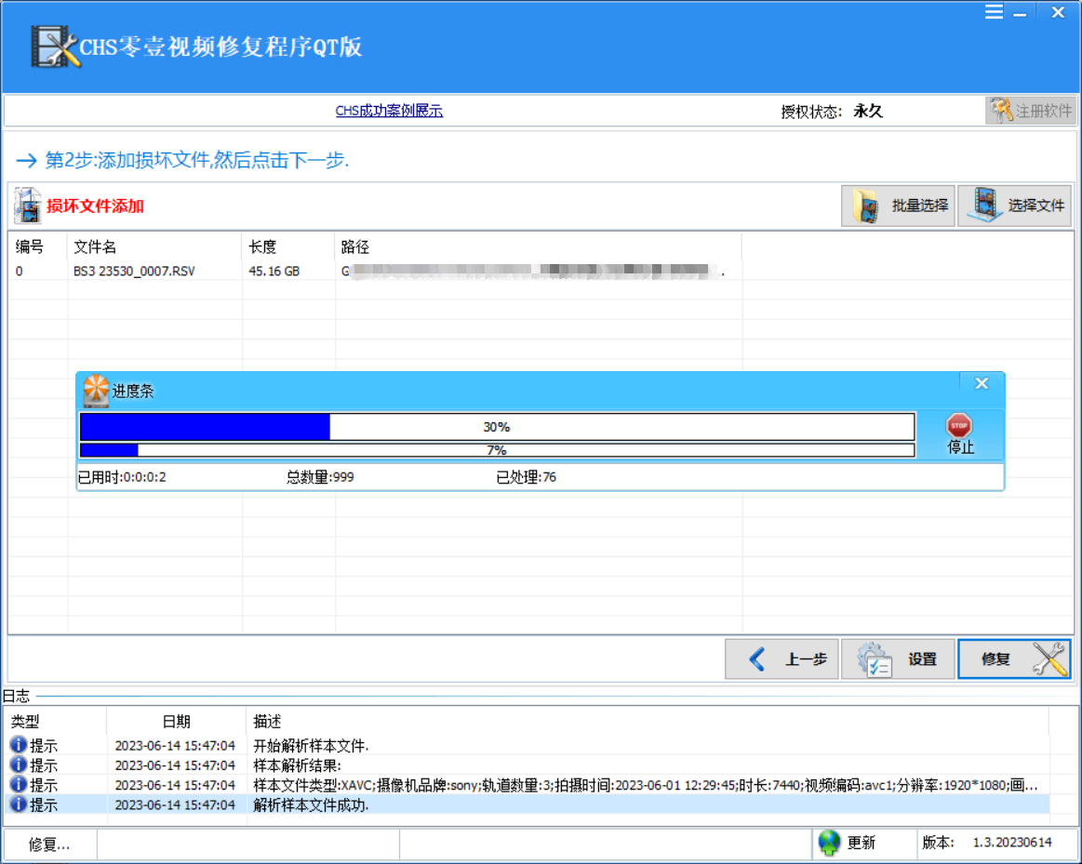1082x864 pixels.
Task: Click info icon of 开始解析样本文件 log row
Action: [19, 745]
